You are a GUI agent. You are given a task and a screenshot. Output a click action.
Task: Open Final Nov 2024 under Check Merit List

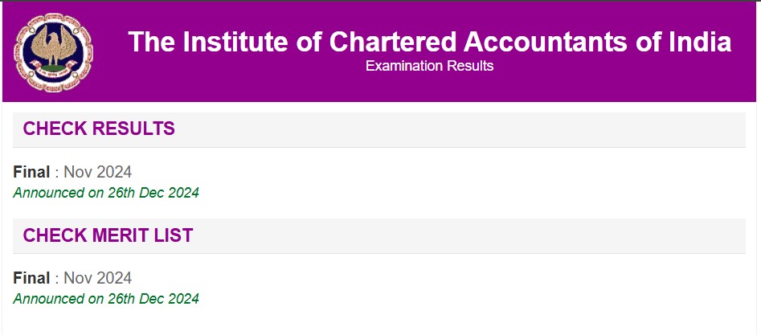click(72, 278)
